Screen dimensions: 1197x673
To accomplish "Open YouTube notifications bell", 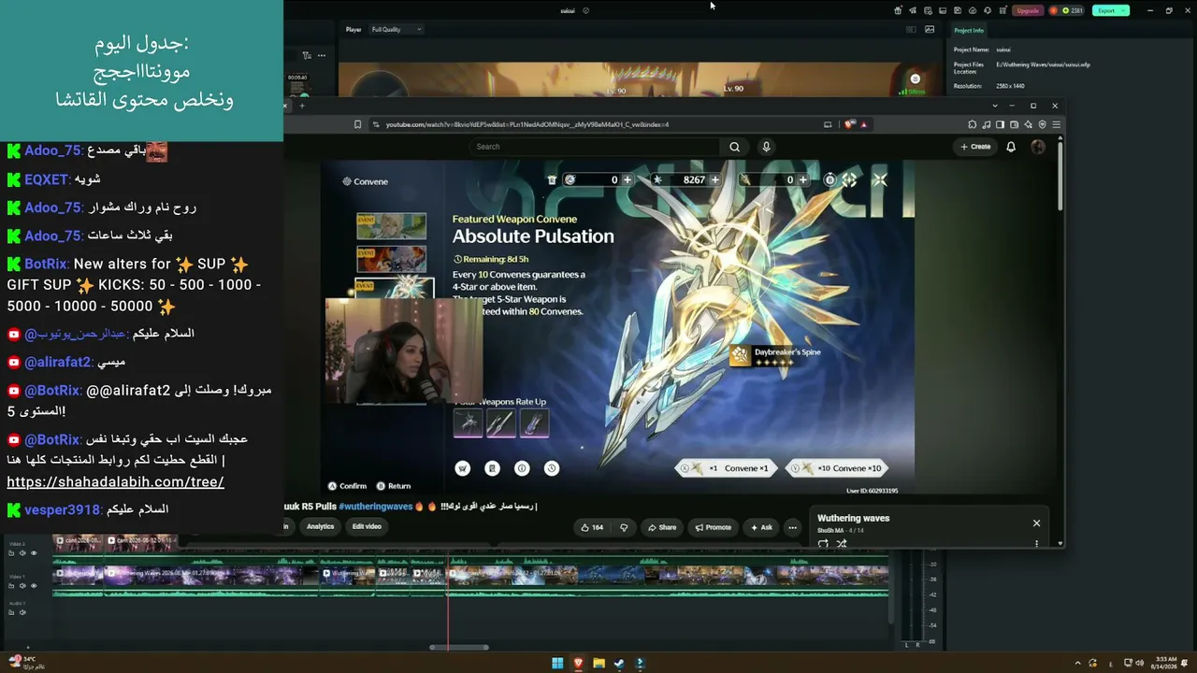I will point(1011,147).
